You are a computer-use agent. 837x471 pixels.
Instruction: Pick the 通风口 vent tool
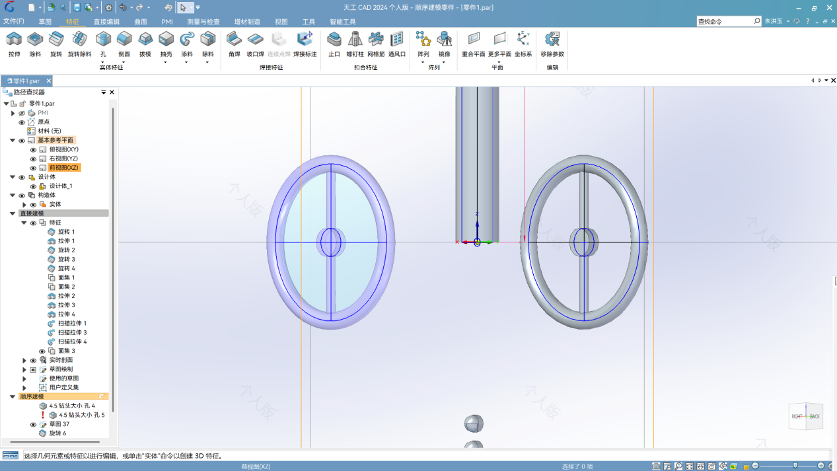(x=397, y=44)
